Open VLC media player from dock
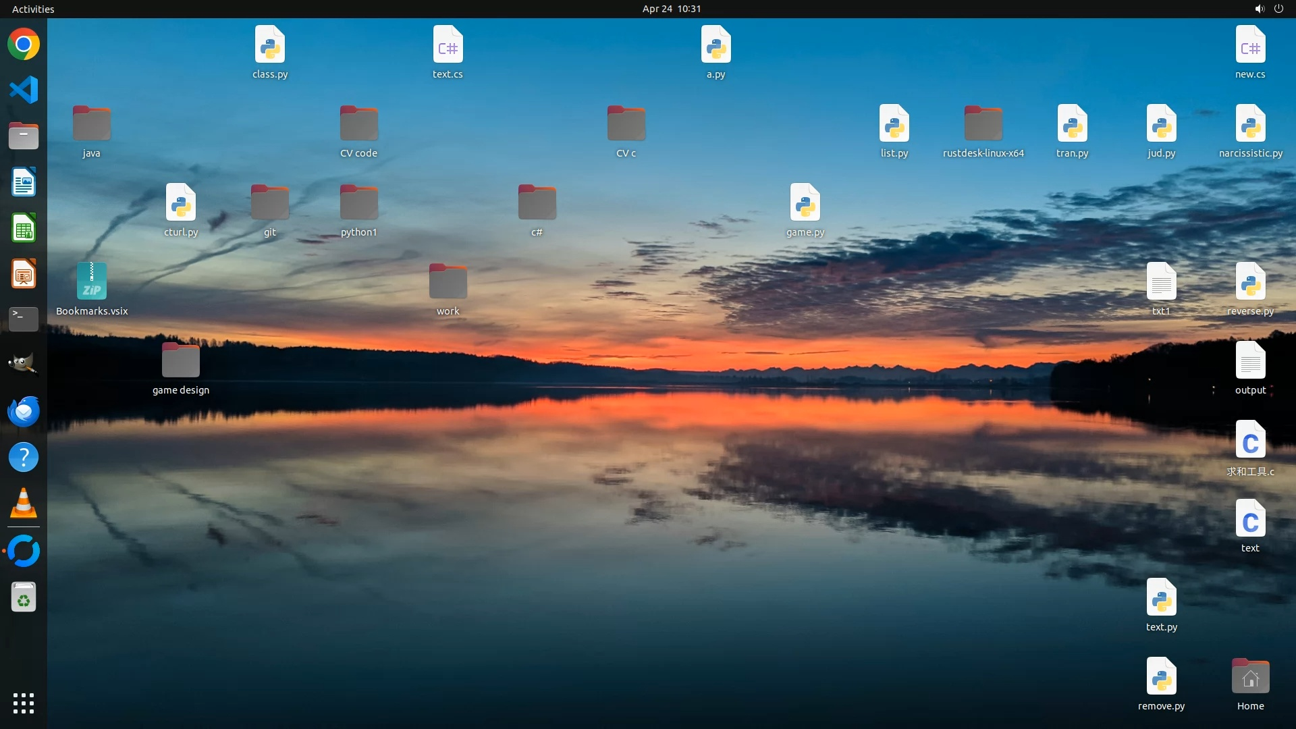The image size is (1296, 729). (24, 504)
